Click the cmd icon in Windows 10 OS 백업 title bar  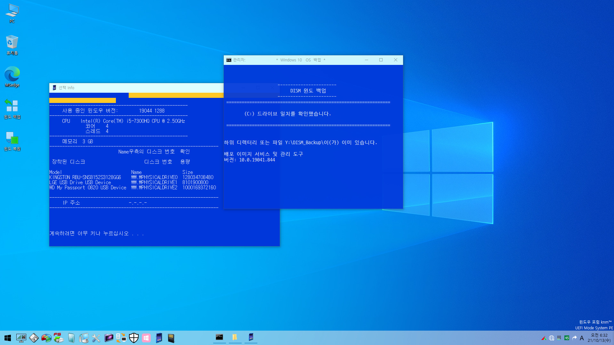(x=229, y=60)
